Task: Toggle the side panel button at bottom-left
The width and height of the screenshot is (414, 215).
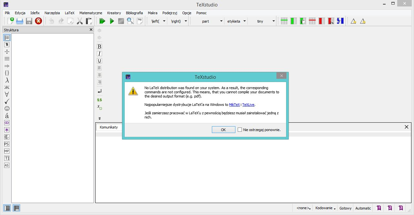Action: (7, 208)
